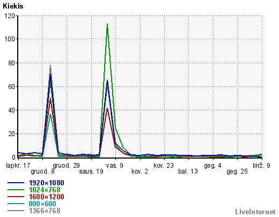Click the birž. 9 date label
Screen dimensions: 279x217
(261, 166)
